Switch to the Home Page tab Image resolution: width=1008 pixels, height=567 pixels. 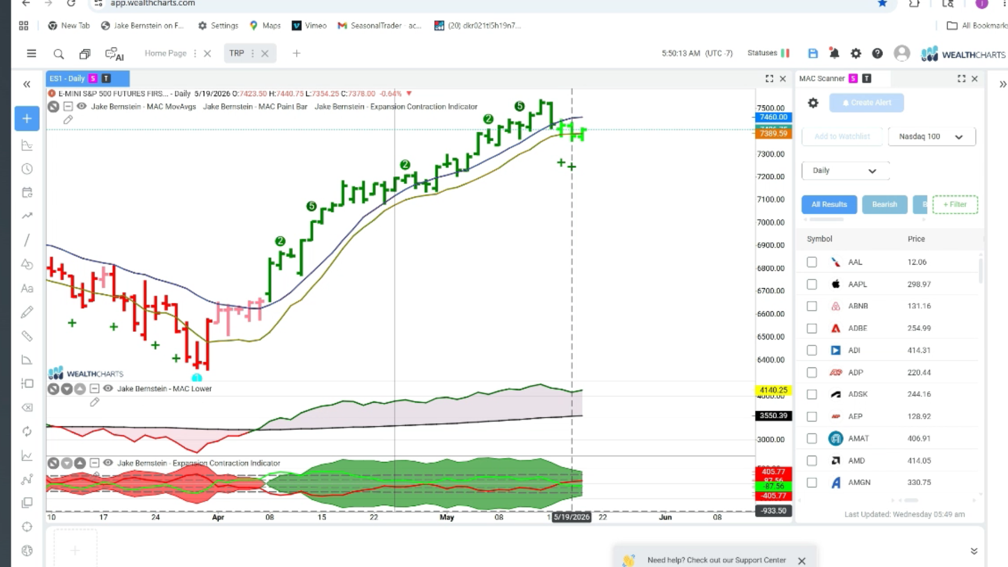tap(165, 53)
